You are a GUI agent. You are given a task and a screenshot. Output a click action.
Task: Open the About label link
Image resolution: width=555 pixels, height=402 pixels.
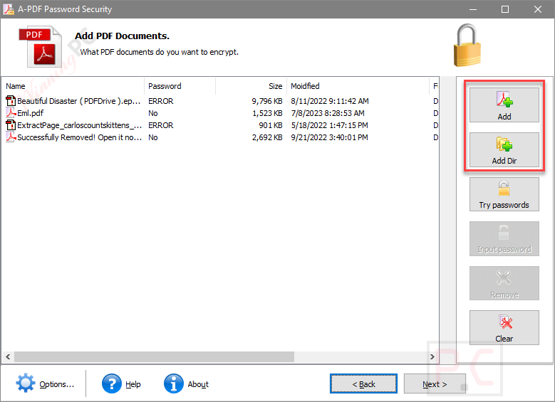(198, 384)
